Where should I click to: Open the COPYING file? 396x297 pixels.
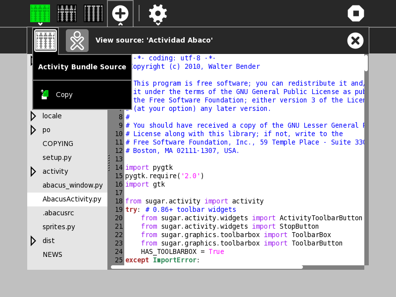[x=58, y=144]
